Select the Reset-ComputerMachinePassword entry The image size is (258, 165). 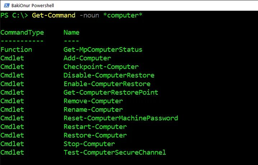[x=121, y=118]
